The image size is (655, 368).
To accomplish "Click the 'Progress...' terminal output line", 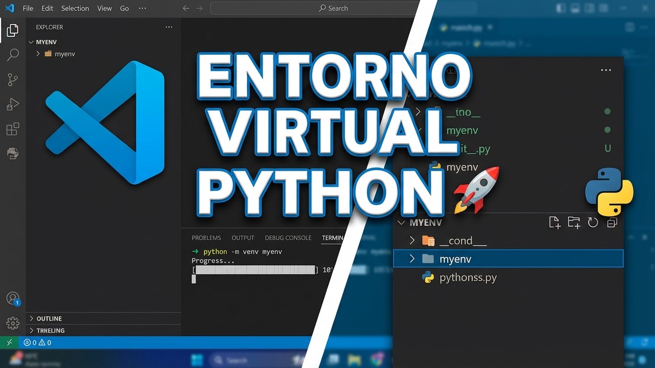I will tap(213, 261).
